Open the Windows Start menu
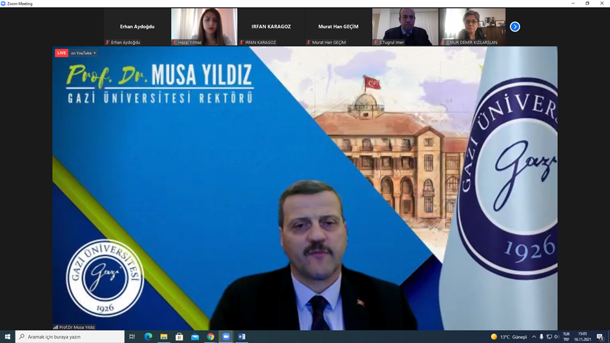 coord(7,337)
